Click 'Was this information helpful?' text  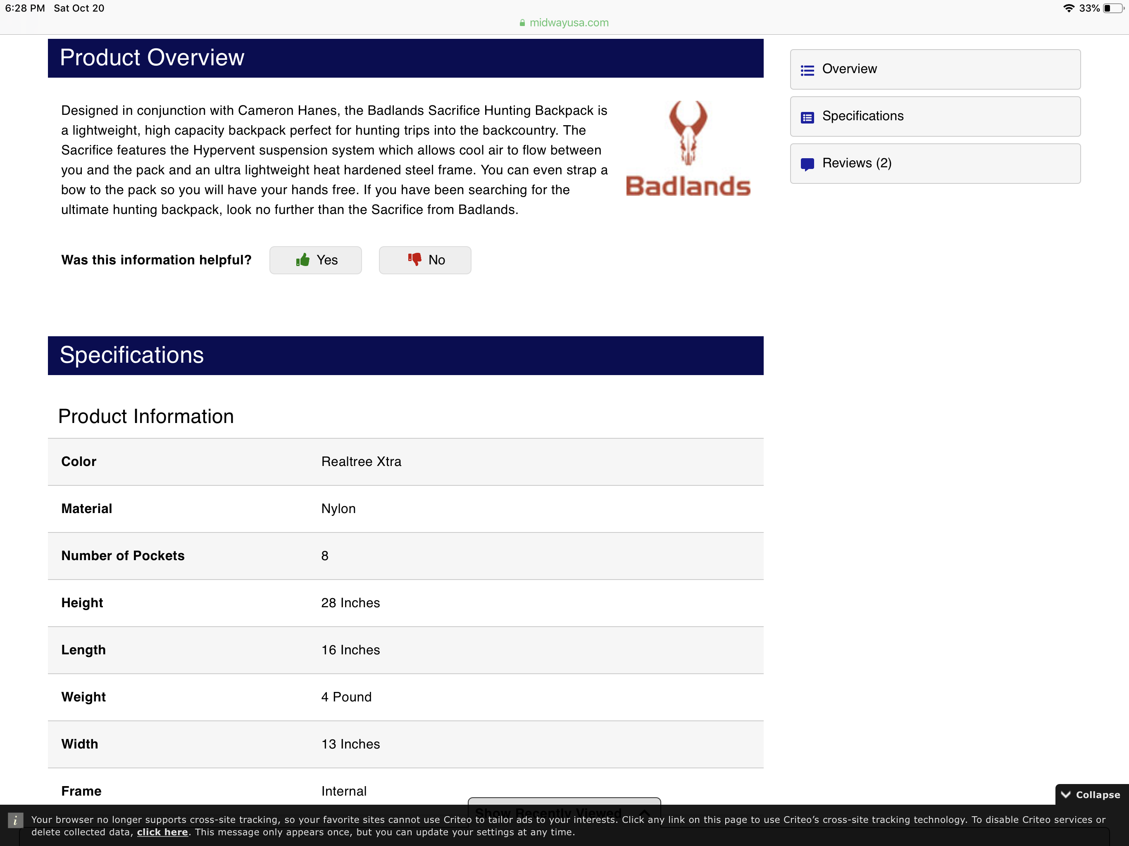pyautogui.click(x=156, y=260)
